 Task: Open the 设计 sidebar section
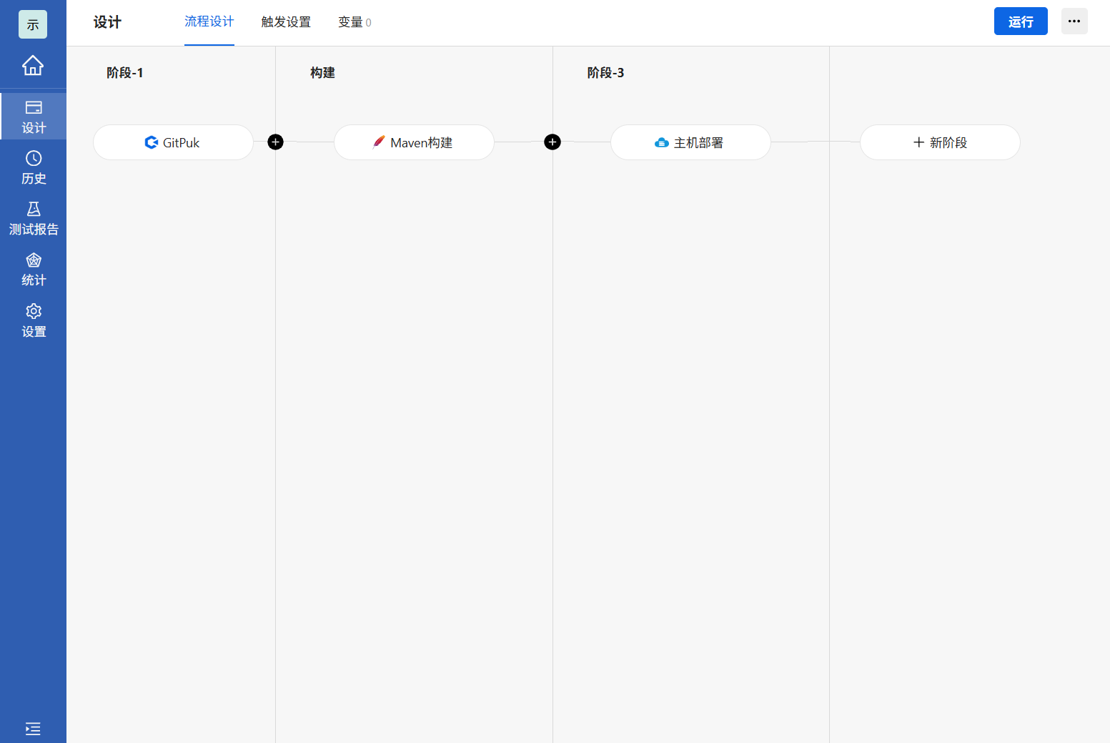tap(34, 117)
